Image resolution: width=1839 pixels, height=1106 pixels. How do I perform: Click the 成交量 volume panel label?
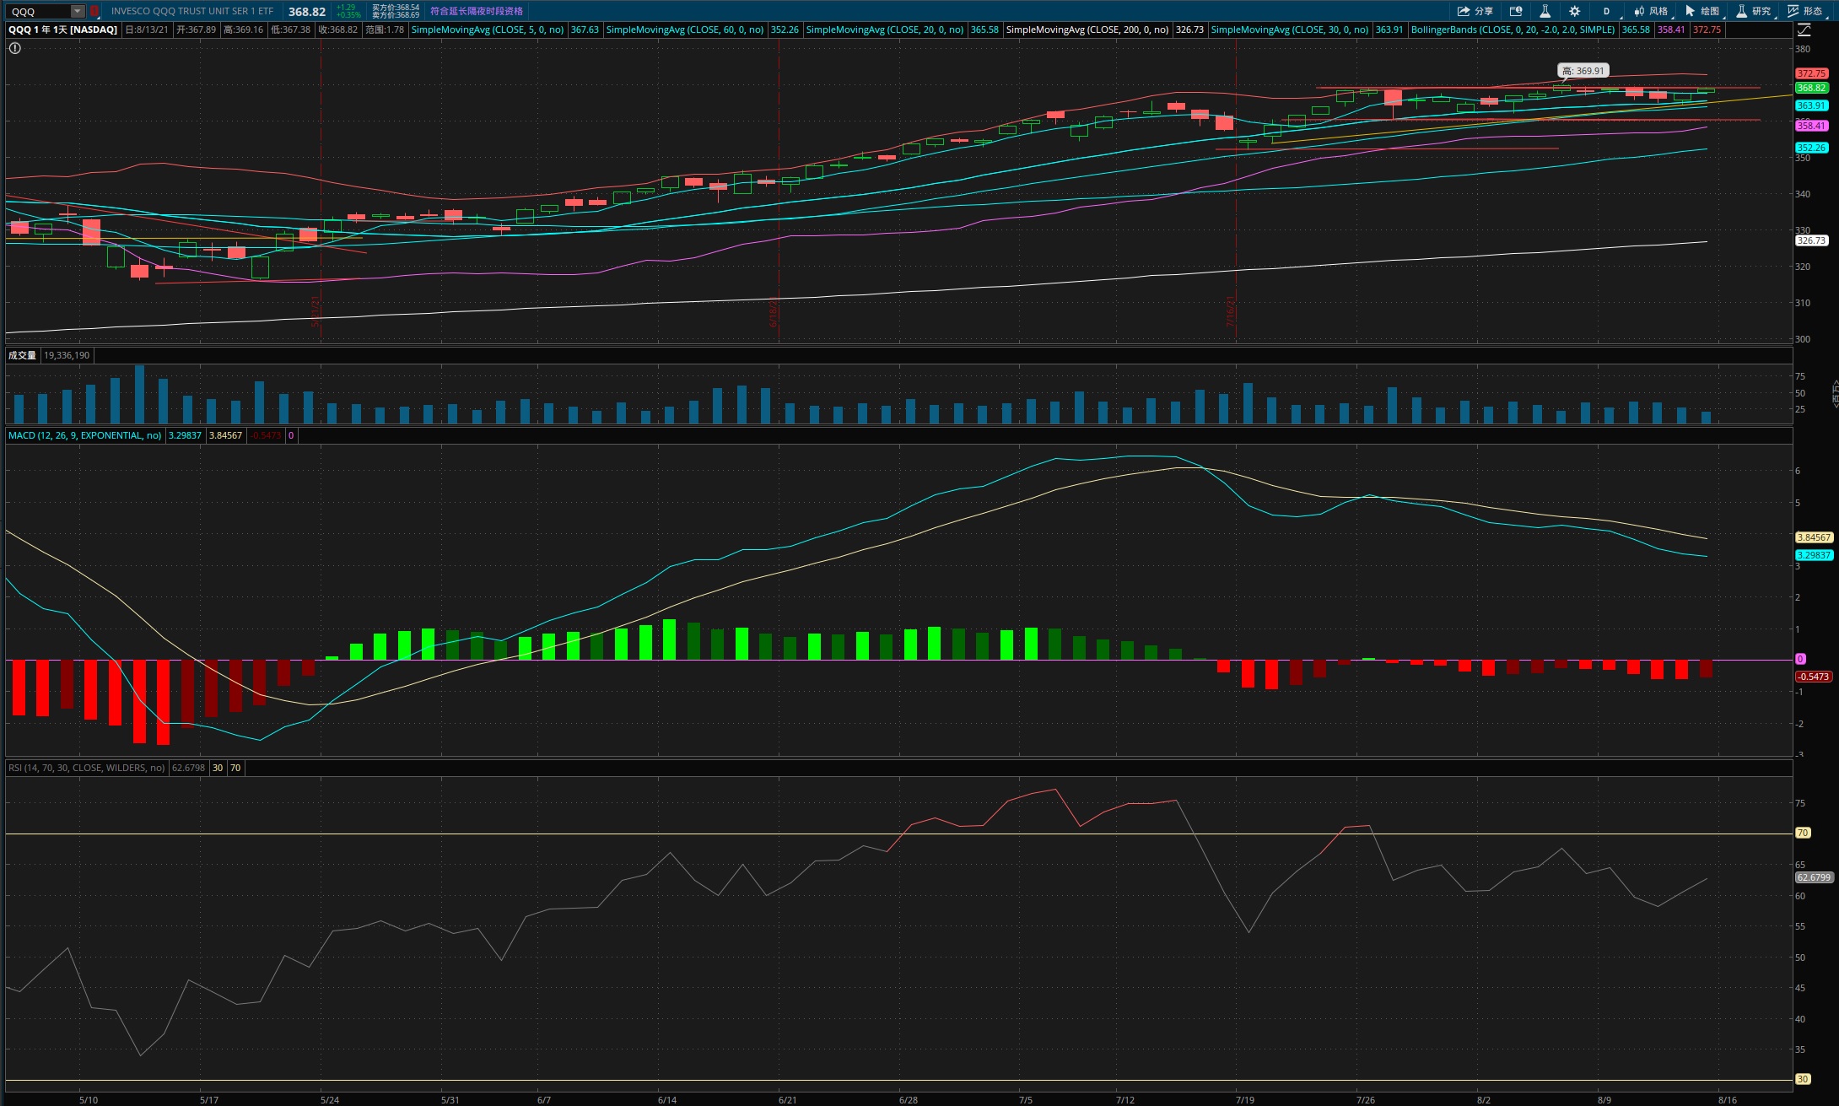[x=22, y=355]
